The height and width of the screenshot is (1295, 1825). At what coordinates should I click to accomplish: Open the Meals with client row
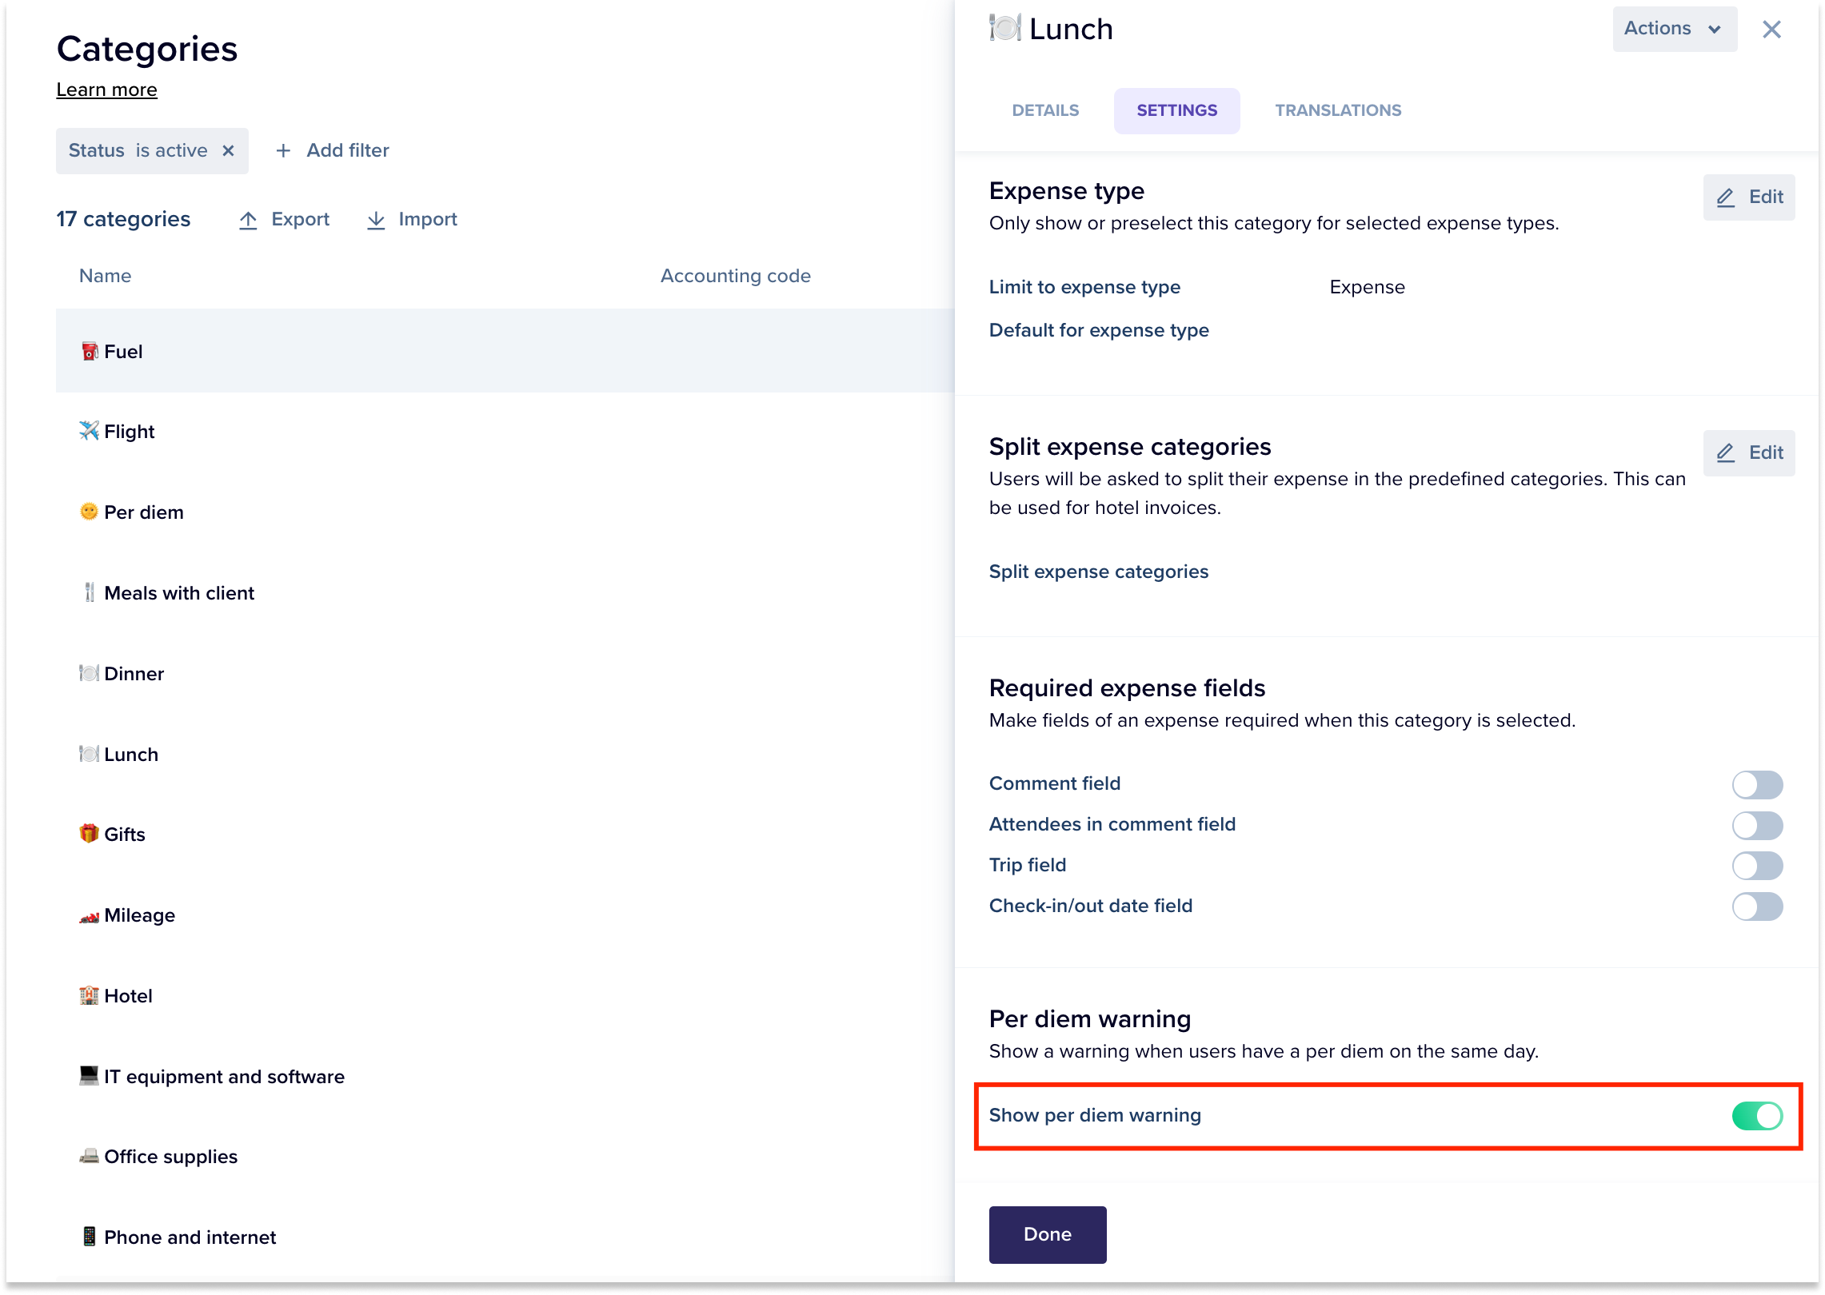click(505, 593)
